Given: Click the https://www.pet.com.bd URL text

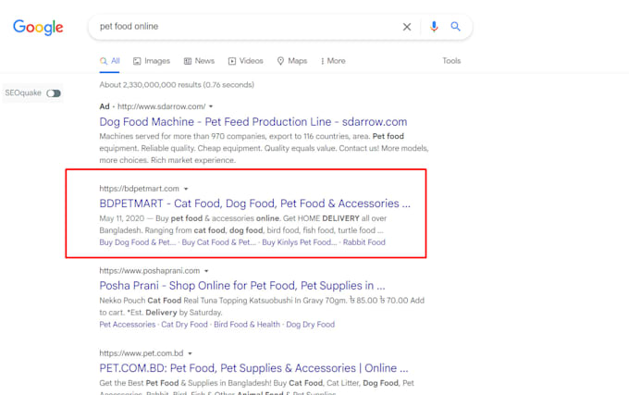Looking at the screenshot, I should [x=142, y=353].
